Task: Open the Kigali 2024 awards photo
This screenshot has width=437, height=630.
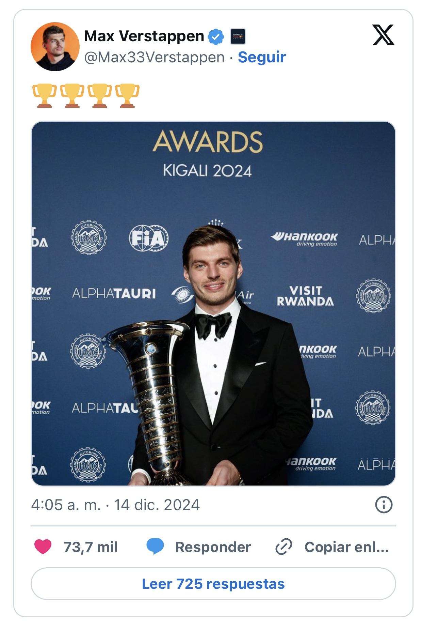Action: point(213,303)
